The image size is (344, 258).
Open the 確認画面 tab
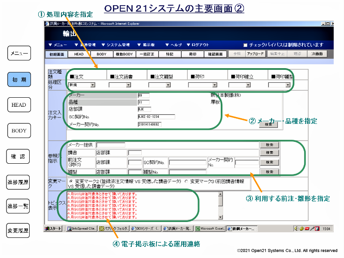[215, 54]
